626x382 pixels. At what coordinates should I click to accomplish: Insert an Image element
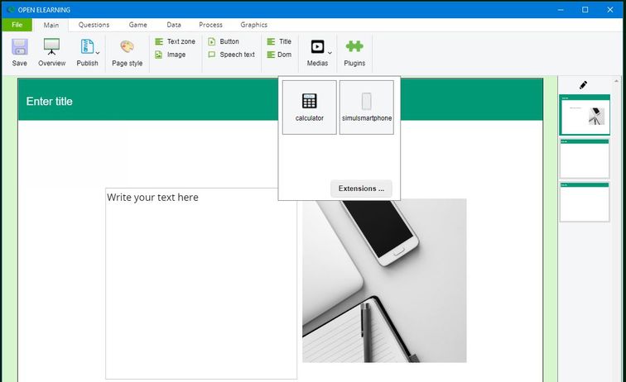click(x=171, y=55)
